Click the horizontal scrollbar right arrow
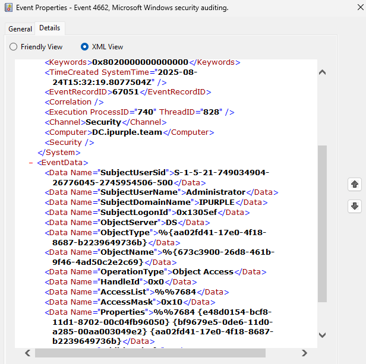 pyautogui.click(x=305, y=353)
